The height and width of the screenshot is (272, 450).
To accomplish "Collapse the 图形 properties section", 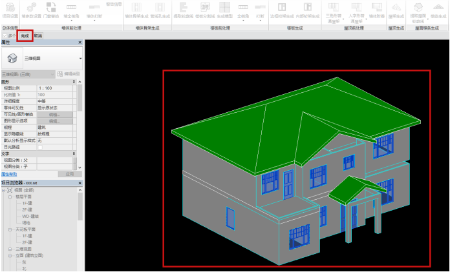I will [74, 82].
